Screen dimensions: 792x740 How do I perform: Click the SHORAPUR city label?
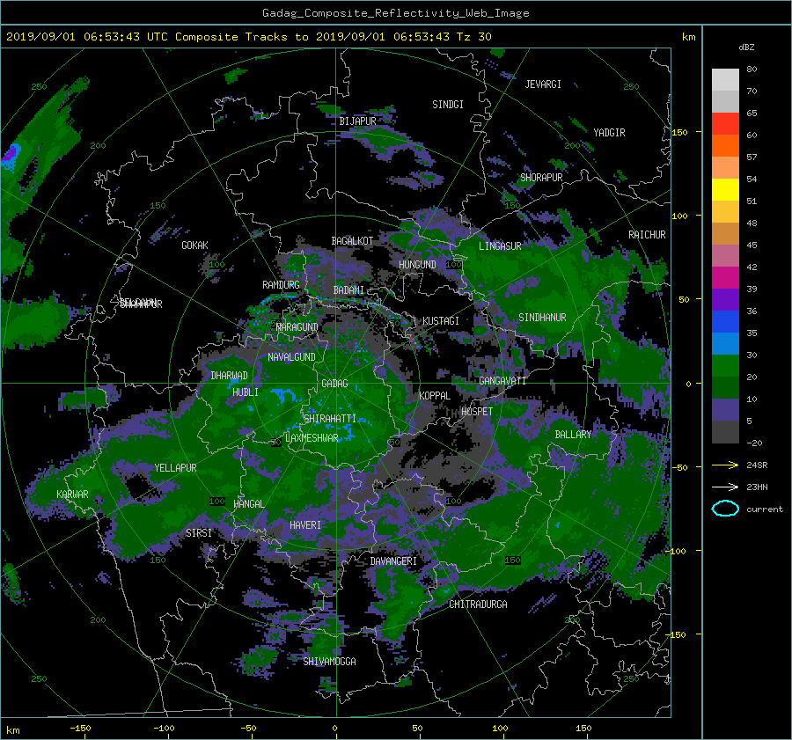[x=541, y=178]
